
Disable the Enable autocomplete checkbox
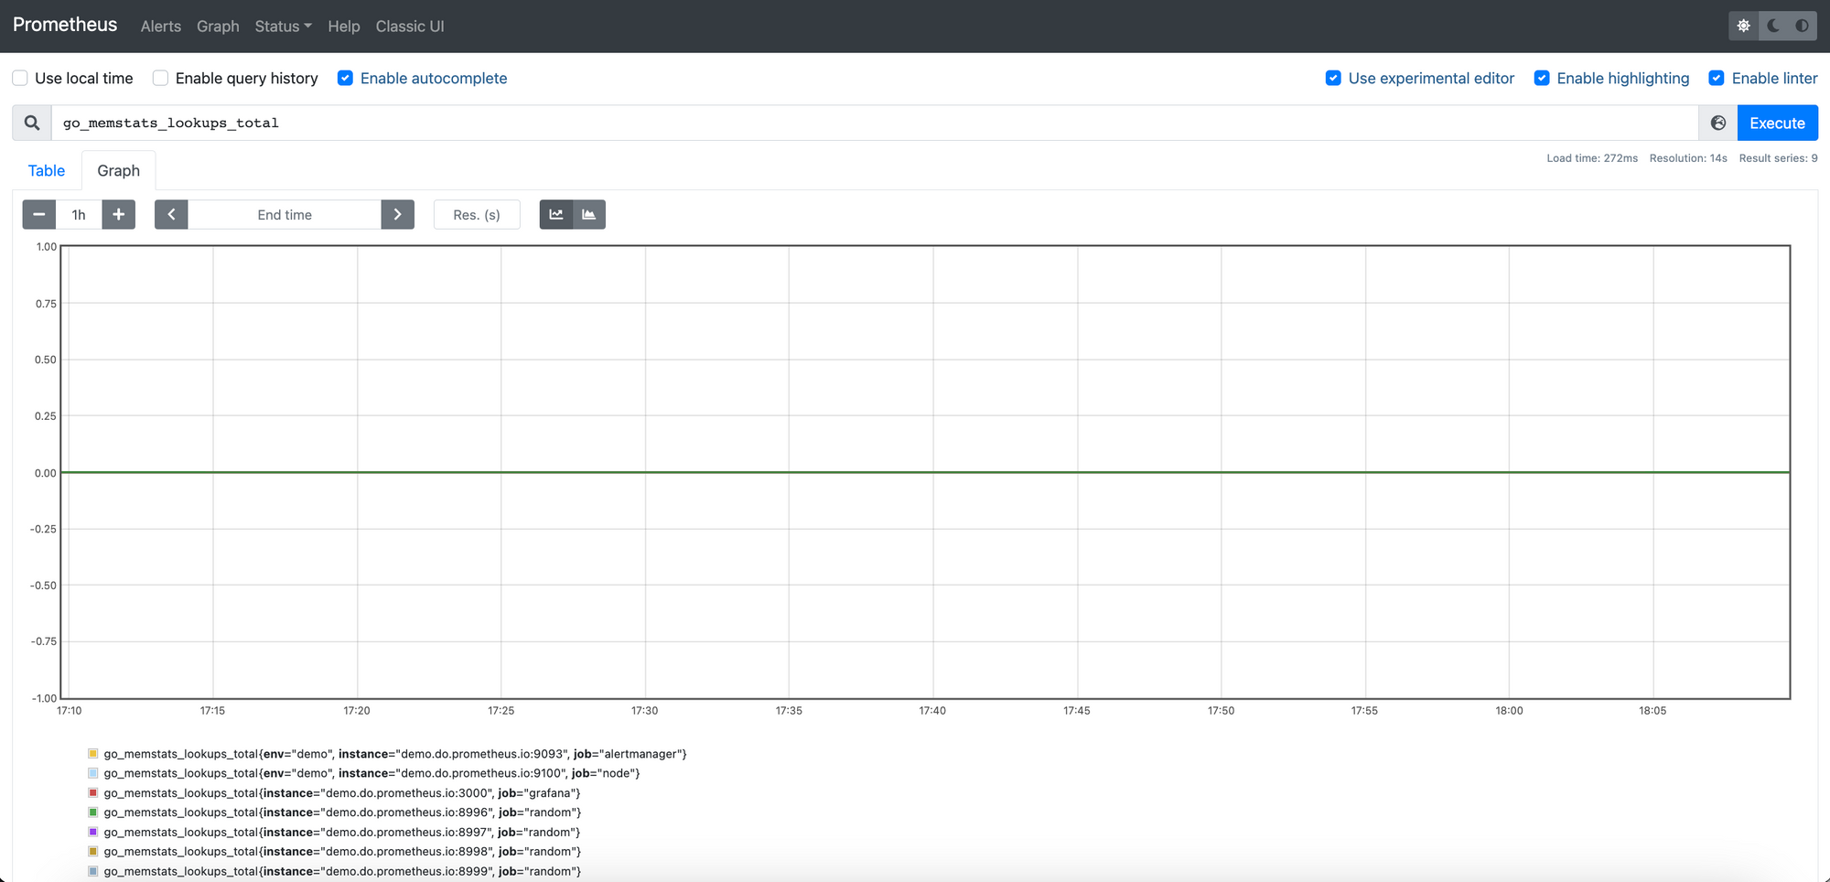pyautogui.click(x=345, y=78)
